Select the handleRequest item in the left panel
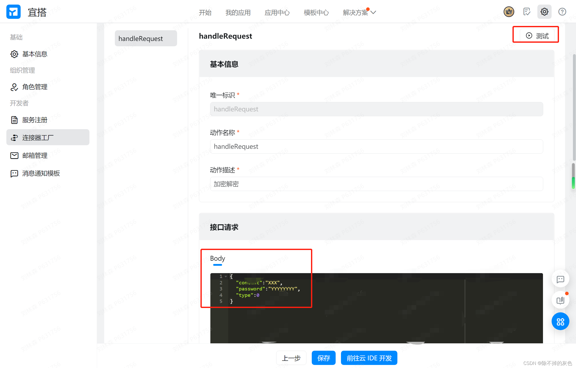576x368 pixels. coord(146,38)
